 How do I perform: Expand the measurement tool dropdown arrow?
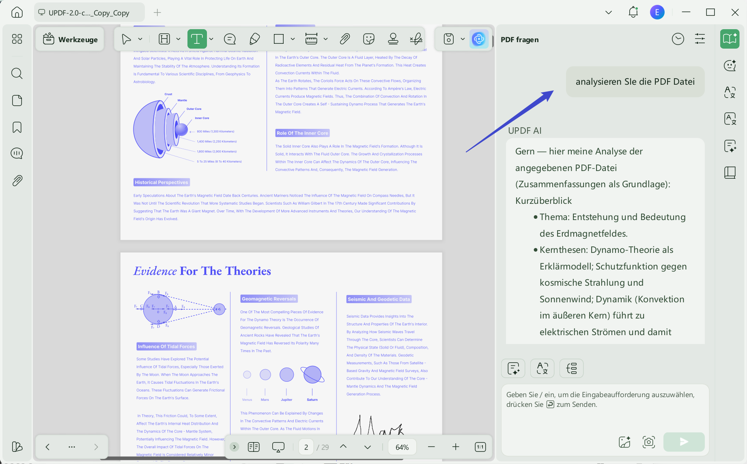coord(325,39)
